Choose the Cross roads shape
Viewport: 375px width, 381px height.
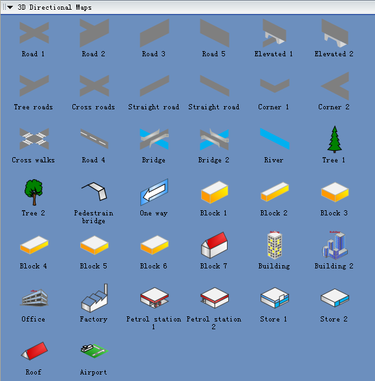coord(94,86)
